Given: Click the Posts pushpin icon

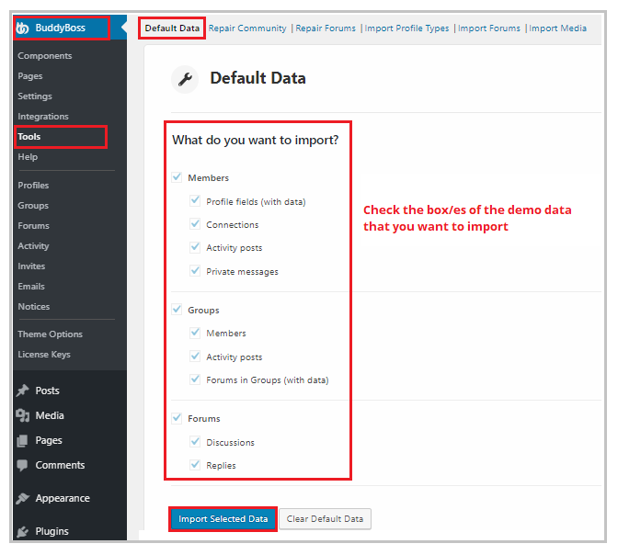Looking at the screenshot, I should (23, 391).
